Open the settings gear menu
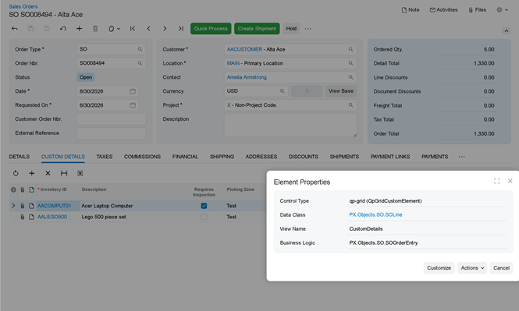The image size is (519, 311). coord(502,10)
